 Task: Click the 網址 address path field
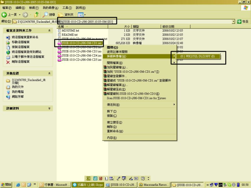(x=122, y=22)
